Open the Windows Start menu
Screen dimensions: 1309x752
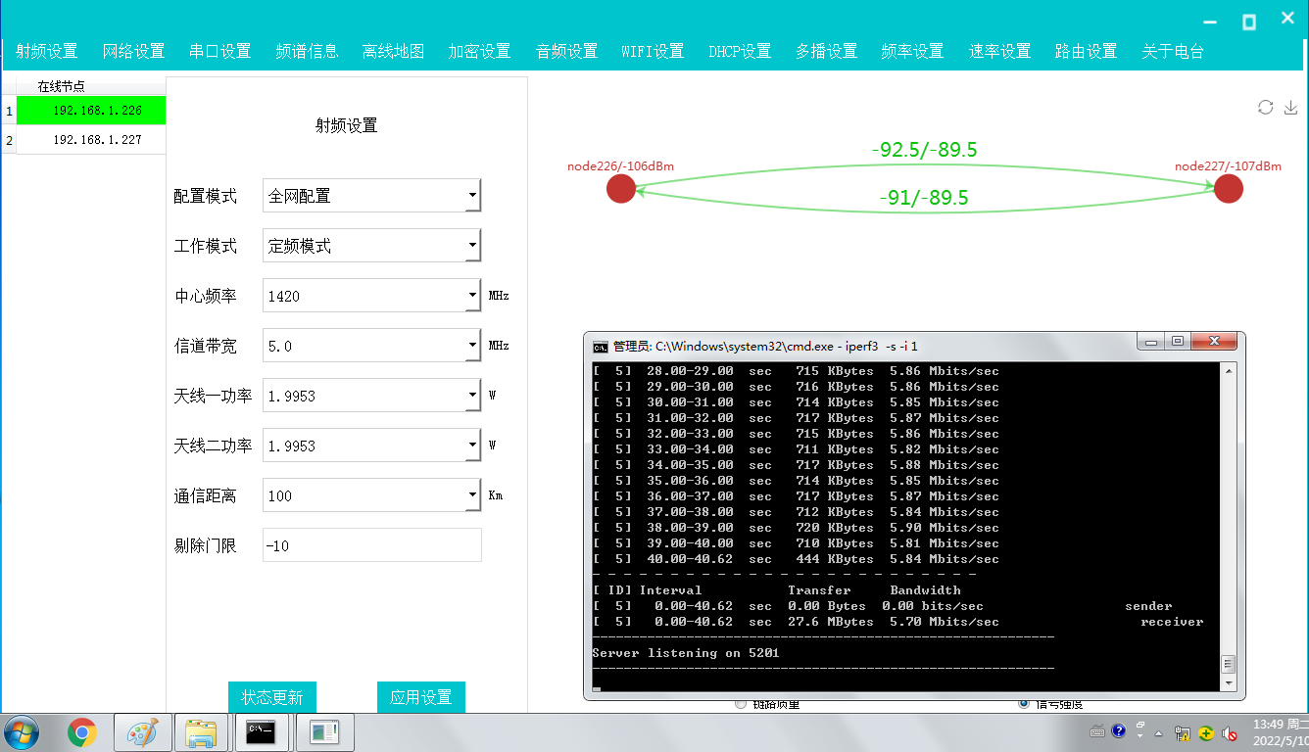pyautogui.click(x=22, y=732)
